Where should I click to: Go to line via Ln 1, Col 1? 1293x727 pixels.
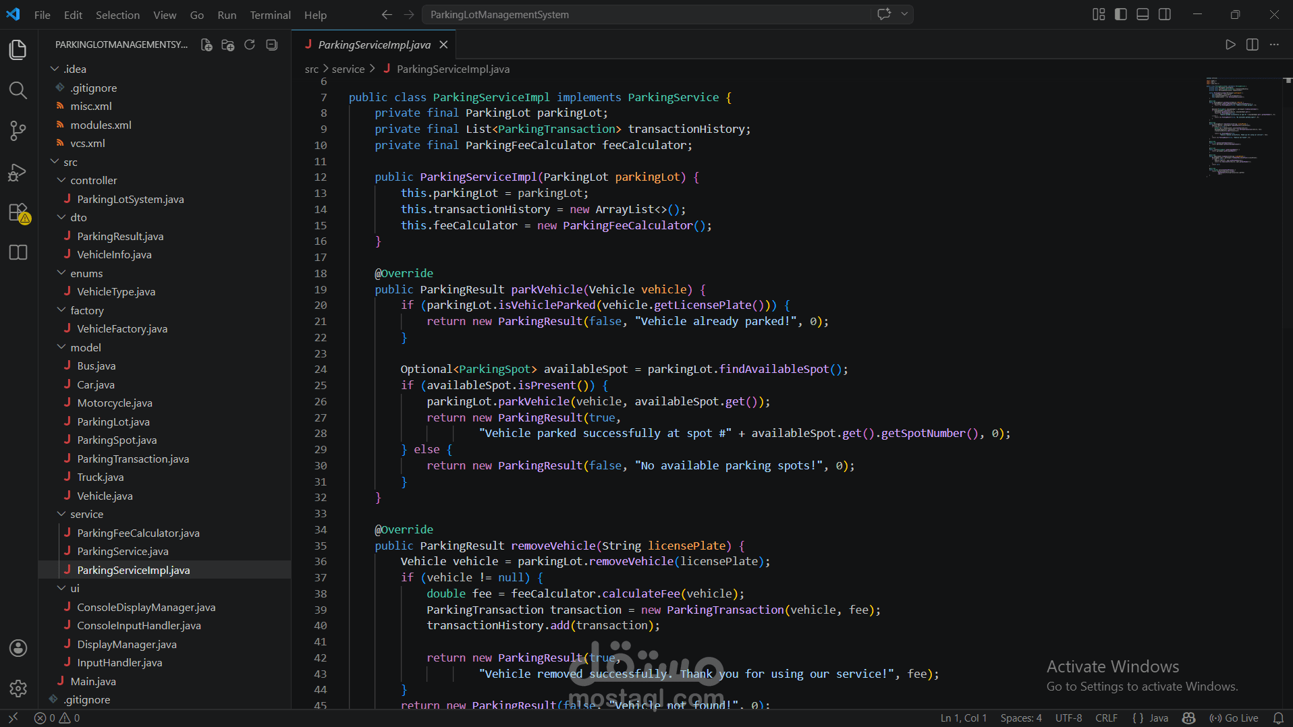click(964, 718)
